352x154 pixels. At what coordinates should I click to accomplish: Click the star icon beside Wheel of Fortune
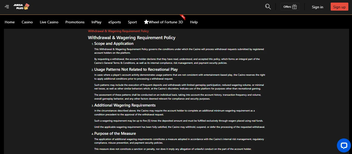point(146,22)
